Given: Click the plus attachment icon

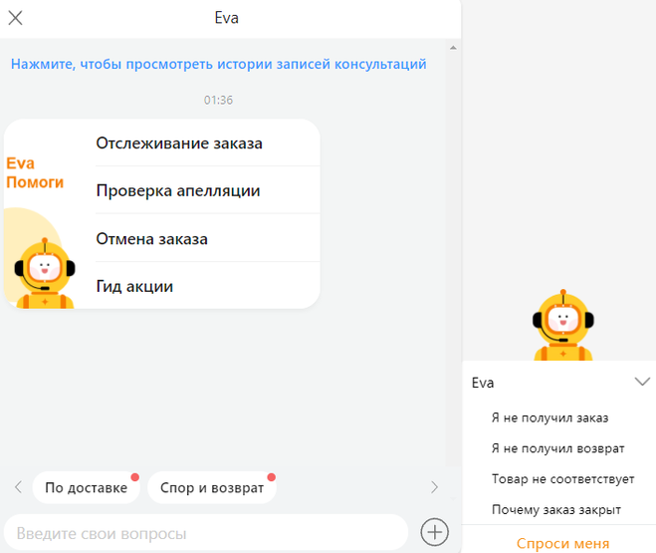Looking at the screenshot, I should pos(434,532).
